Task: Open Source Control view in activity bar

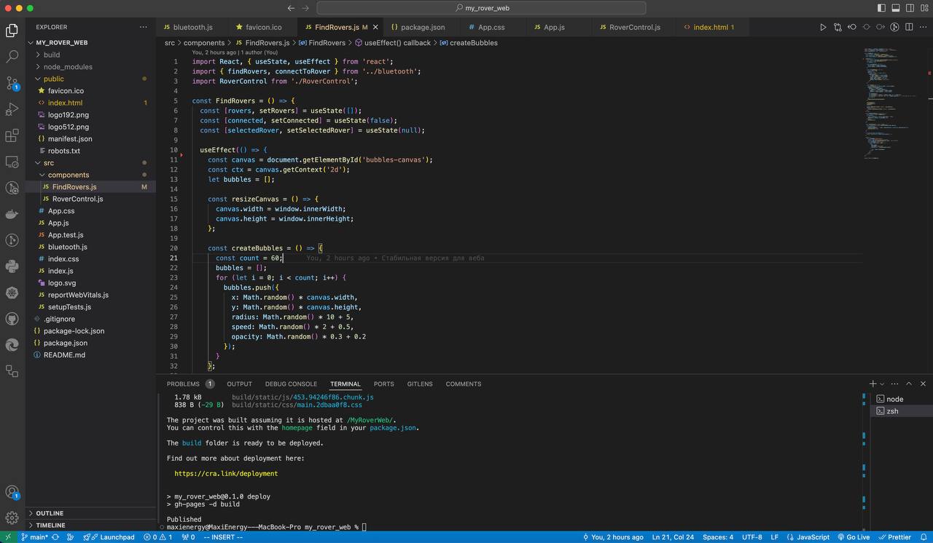Action: pyautogui.click(x=12, y=83)
